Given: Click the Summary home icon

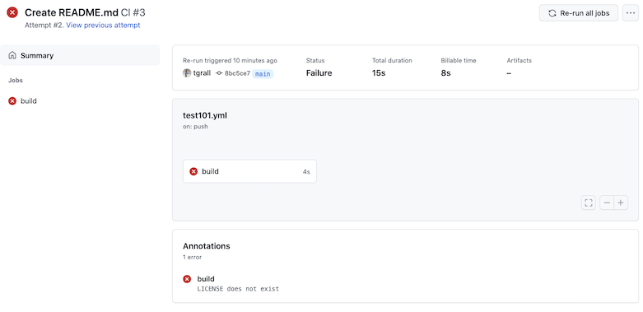Looking at the screenshot, I should (12, 55).
